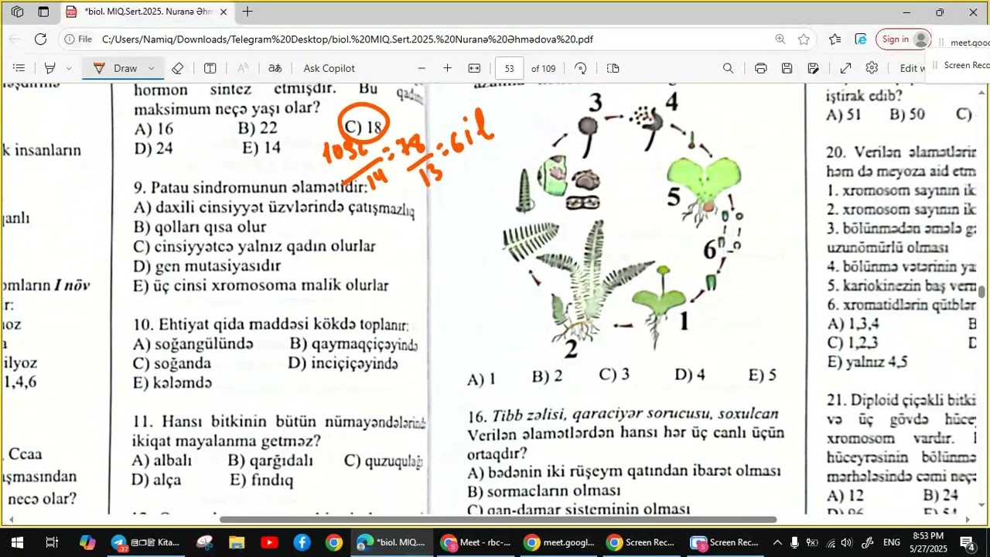
Task: Open the tab actions menu
Action: pyautogui.click(x=43, y=12)
